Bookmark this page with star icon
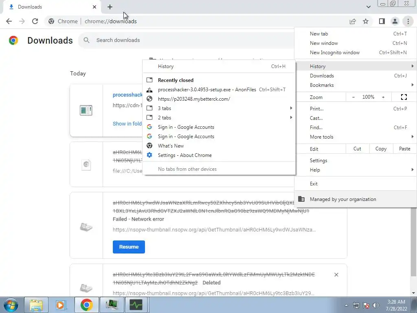The image size is (417, 313). (366, 21)
